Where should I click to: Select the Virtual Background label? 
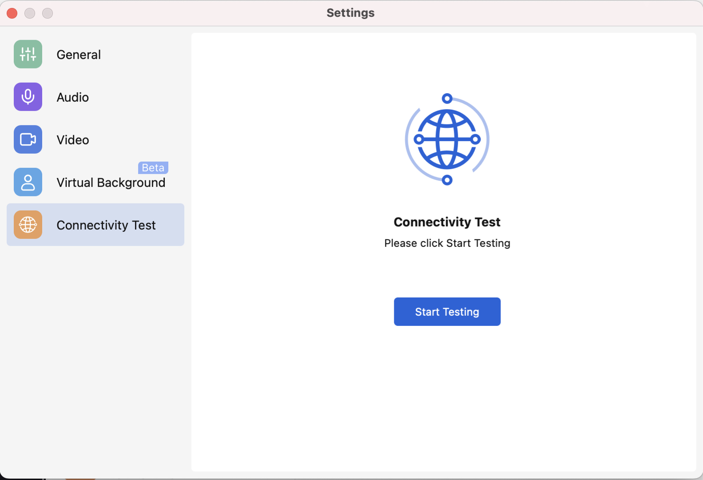point(111,182)
